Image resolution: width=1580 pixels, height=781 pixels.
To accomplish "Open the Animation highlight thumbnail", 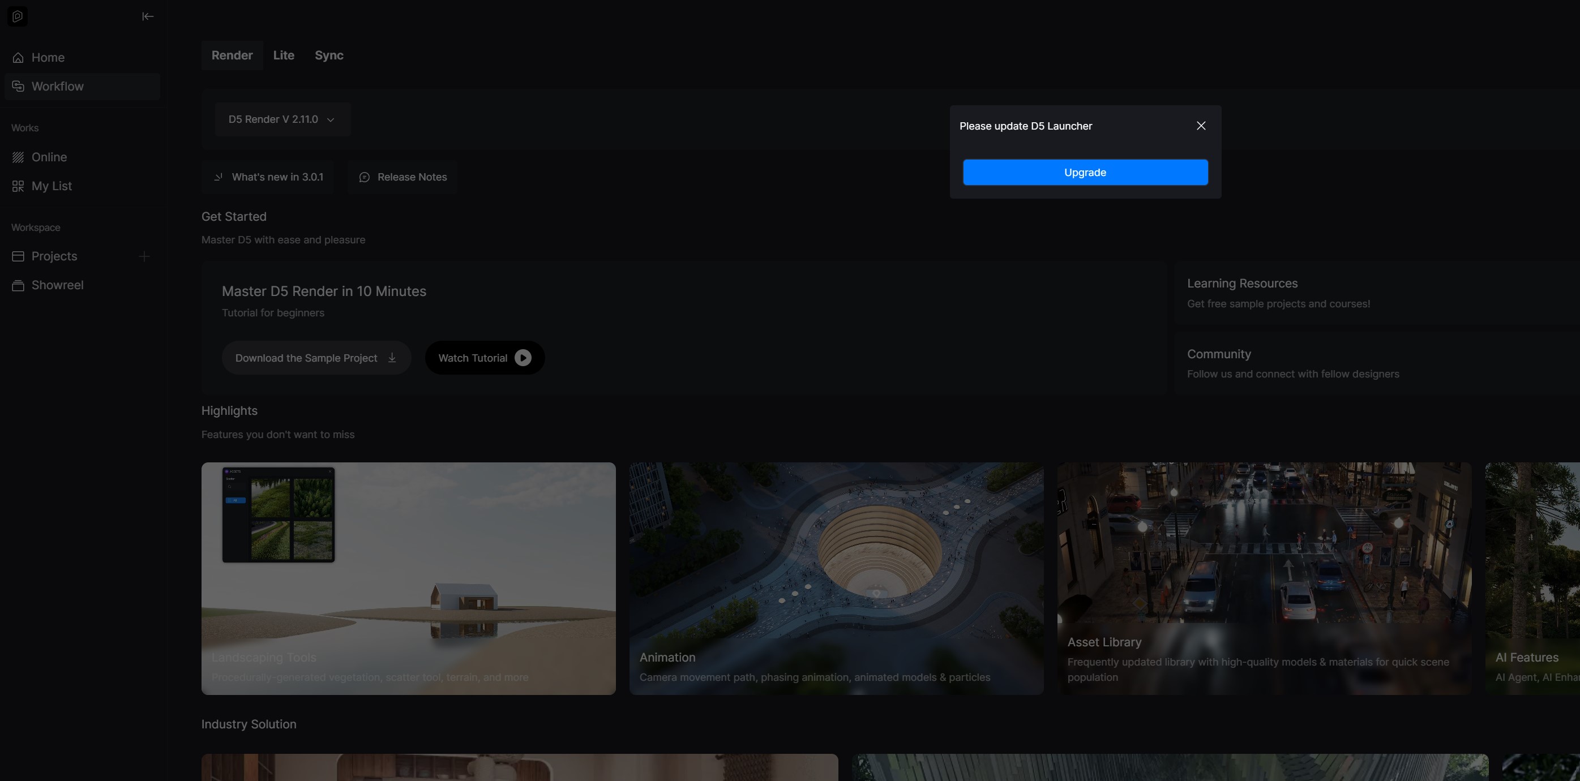I will tap(836, 577).
